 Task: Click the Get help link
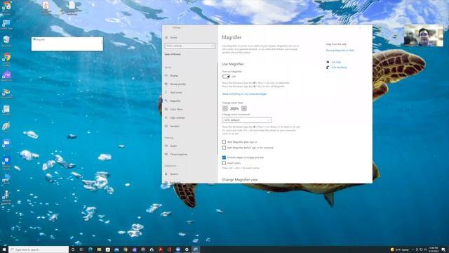pos(336,62)
